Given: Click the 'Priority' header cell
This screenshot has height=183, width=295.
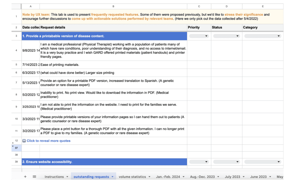Looking at the screenshot, I should click(x=199, y=27).
